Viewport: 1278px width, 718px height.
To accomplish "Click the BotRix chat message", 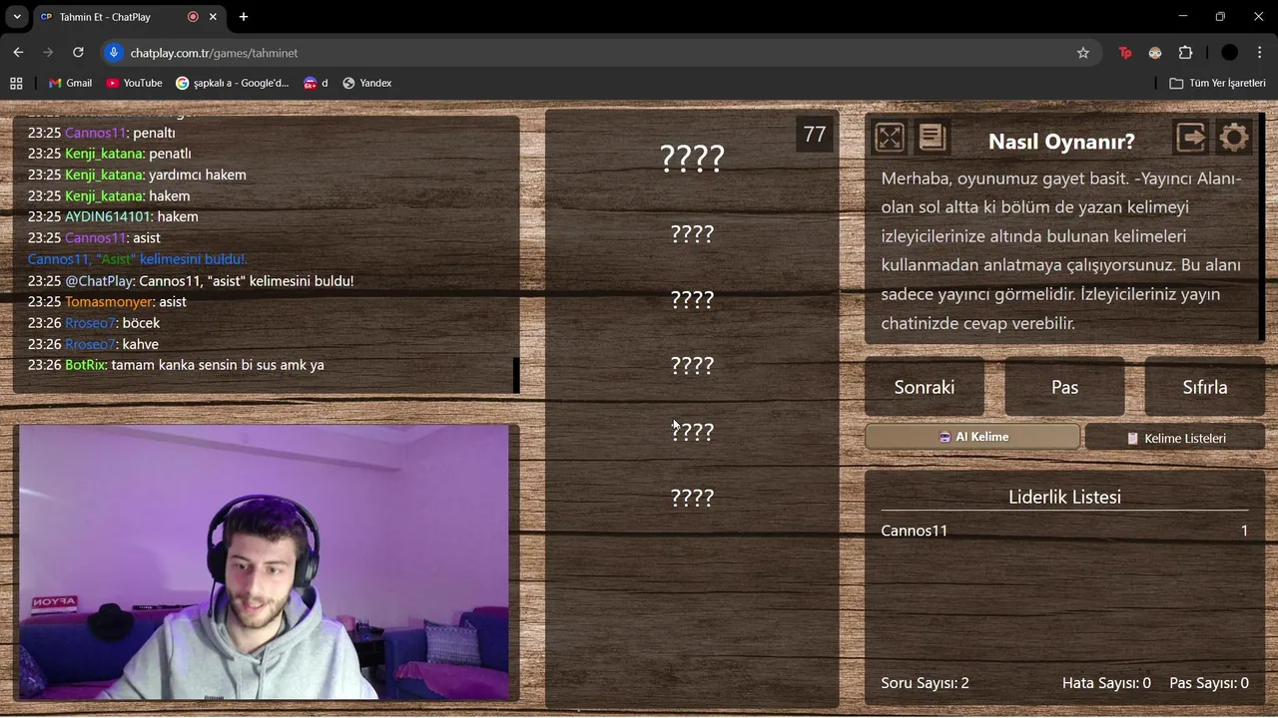I will click(x=176, y=365).
